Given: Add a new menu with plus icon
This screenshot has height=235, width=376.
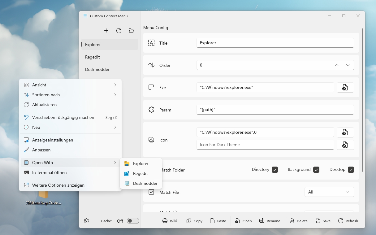Looking at the screenshot, I should [106, 31].
